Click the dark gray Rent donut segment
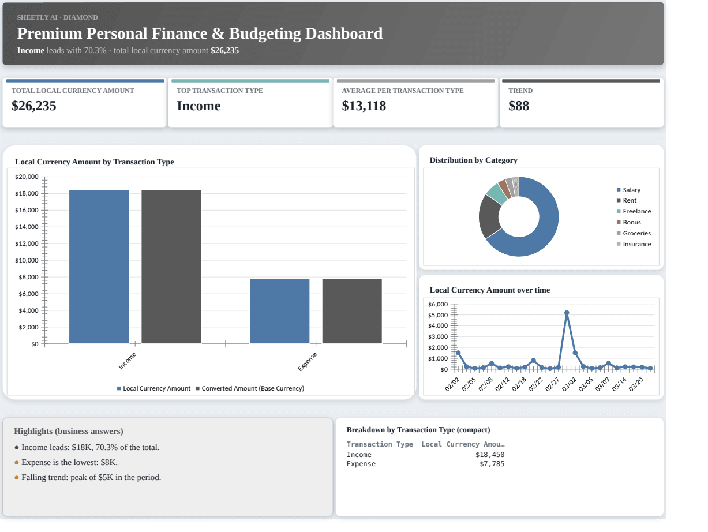This screenshot has height=532, width=708. [x=489, y=216]
